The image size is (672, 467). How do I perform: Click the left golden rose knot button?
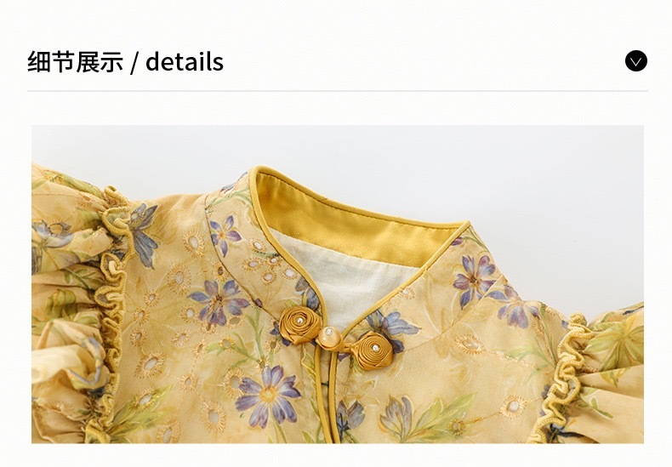pos(299,324)
